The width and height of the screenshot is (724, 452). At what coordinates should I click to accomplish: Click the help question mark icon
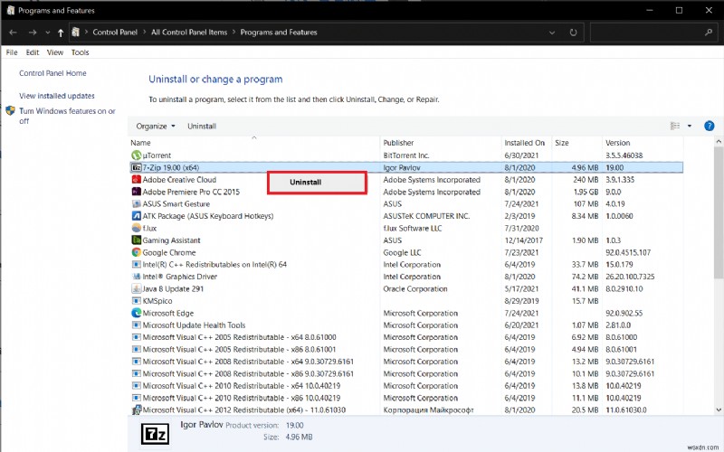coord(710,126)
